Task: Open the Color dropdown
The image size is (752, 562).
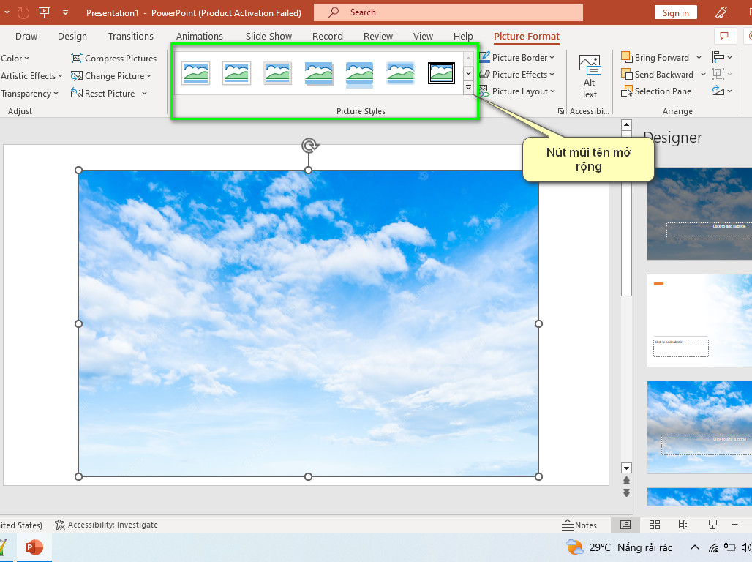Action: click(15, 58)
